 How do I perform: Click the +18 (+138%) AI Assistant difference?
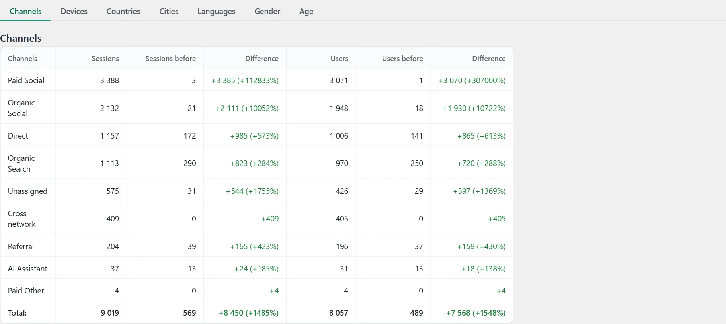[484, 269]
